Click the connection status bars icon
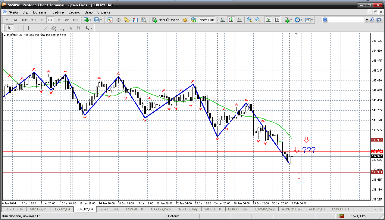 pyautogui.click(x=340, y=216)
